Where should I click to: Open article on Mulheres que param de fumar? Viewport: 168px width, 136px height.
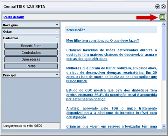point(112,74)
